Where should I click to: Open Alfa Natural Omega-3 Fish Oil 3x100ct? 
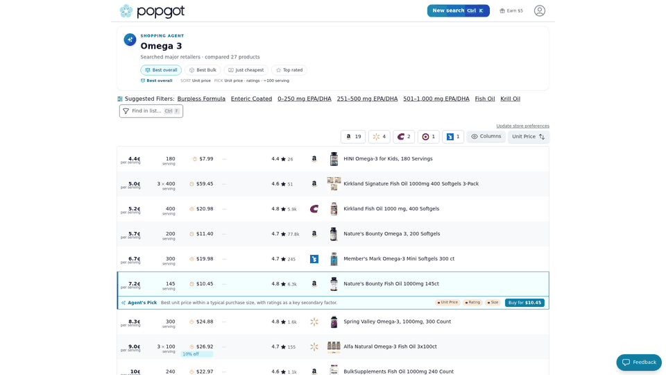pos(390,347)
